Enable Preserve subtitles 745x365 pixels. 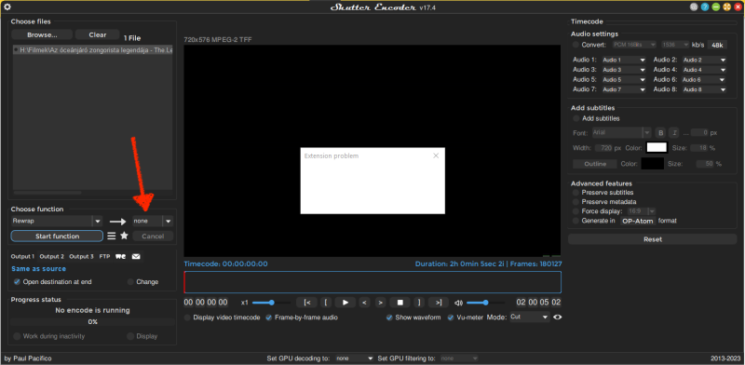pos(576,193)
